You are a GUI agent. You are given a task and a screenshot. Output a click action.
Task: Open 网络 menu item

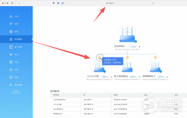tap(16, 32)
